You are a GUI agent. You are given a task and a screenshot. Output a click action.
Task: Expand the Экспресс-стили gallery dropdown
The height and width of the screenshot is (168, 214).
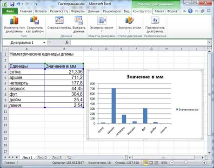[x=129, y=31]
